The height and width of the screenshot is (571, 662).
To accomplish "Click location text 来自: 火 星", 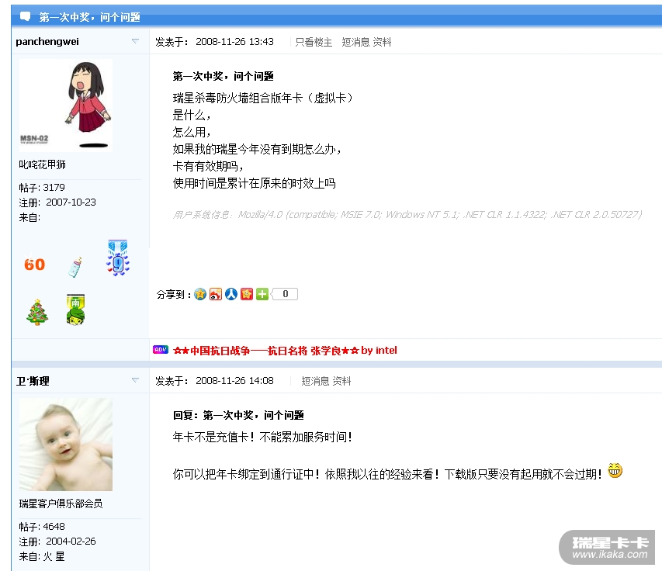I will (42, 557).
